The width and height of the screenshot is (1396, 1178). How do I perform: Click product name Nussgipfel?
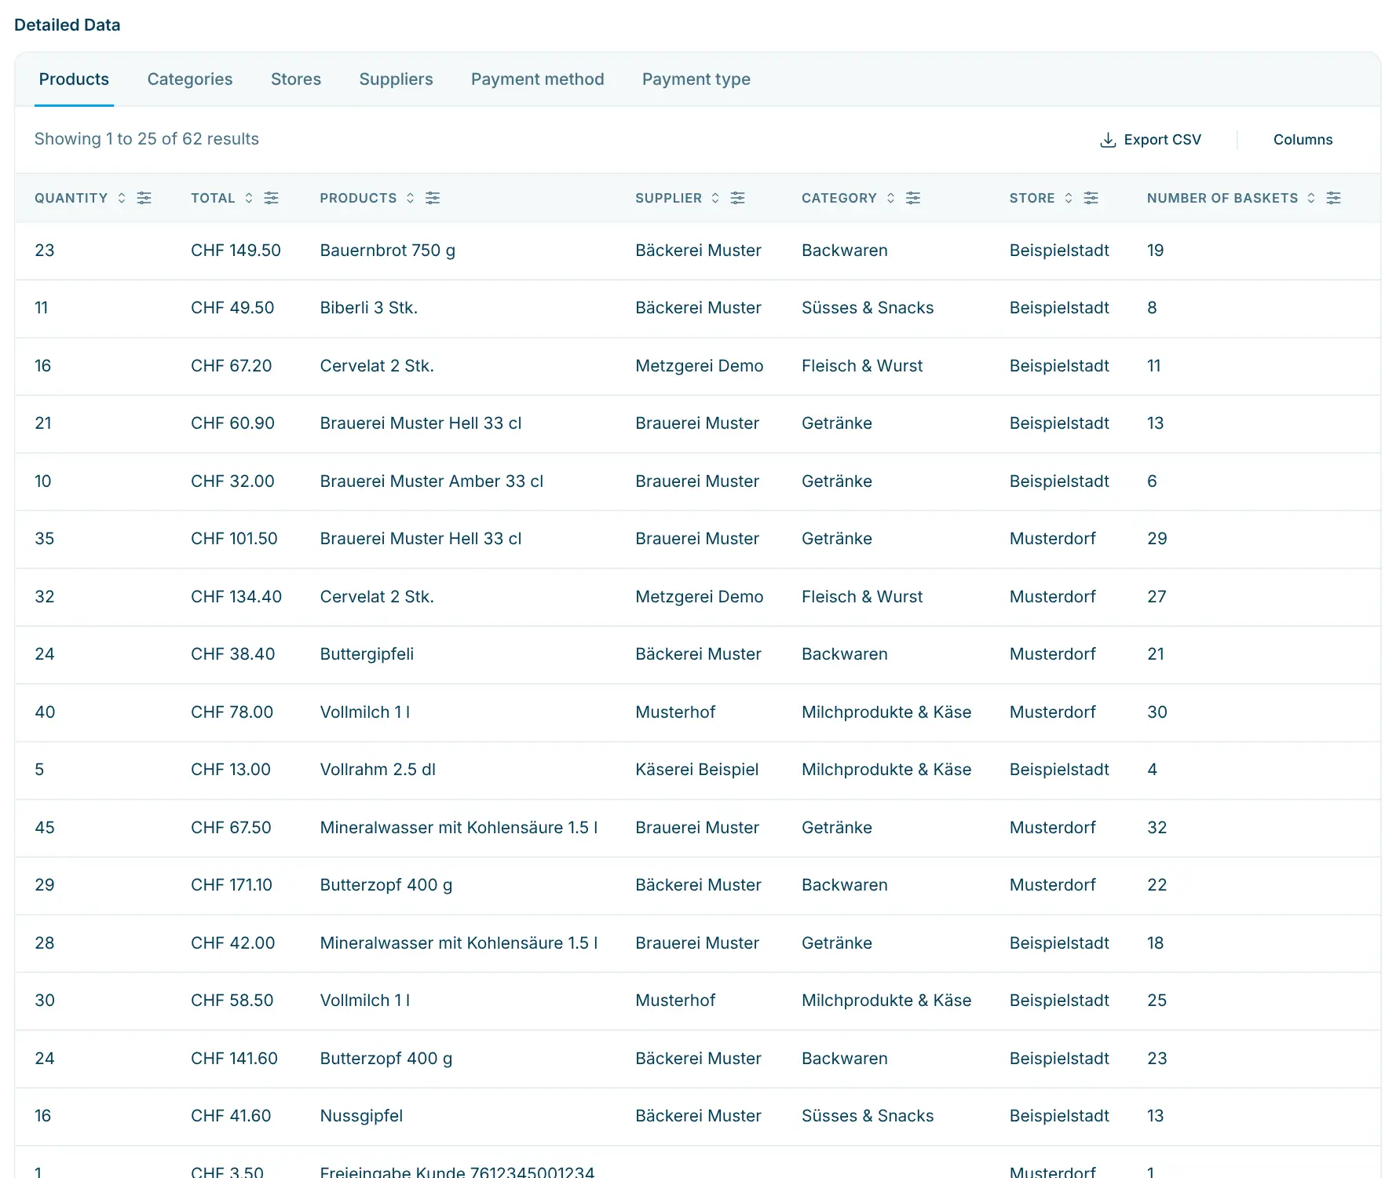pyautogui.click(x=361, y=1116)
